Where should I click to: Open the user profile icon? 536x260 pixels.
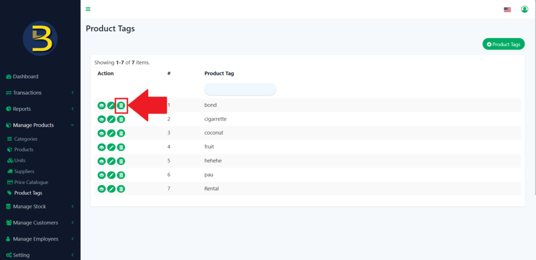(524, 9)
